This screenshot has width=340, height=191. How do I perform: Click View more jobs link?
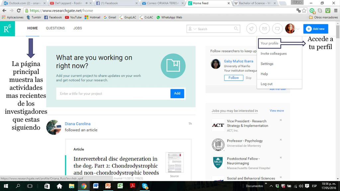277,111
